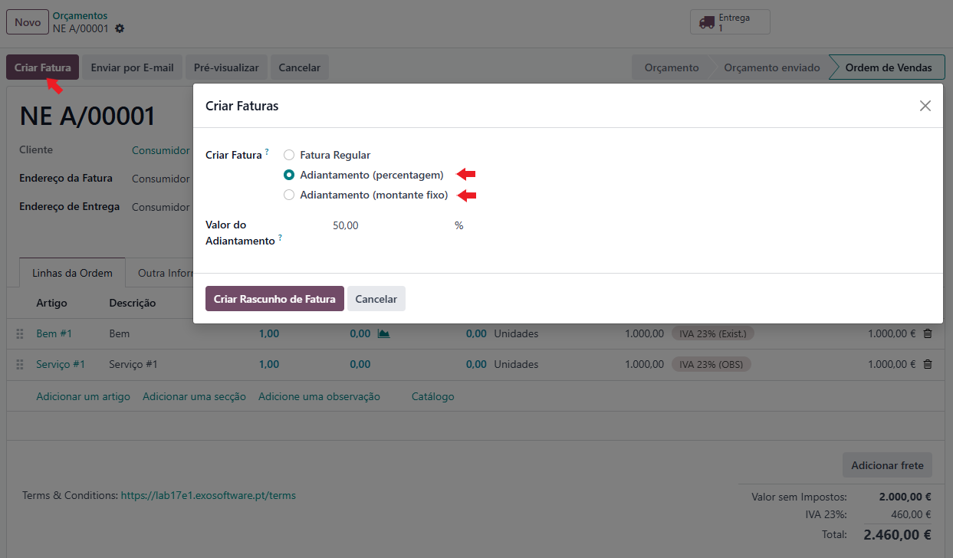Close the Criar Faturas dialog with X

point(925,106)
